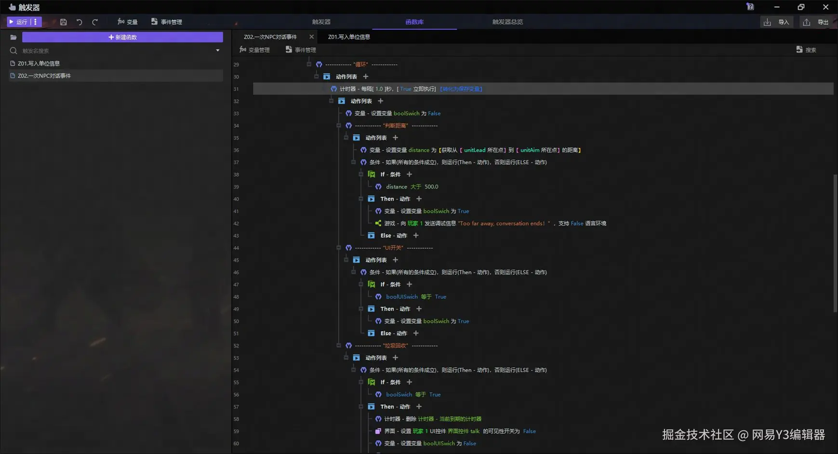Click the 触发名搜索 search field
Image resolution: width=838 pixels, height=454 pixels.
[x=116, y=51]
